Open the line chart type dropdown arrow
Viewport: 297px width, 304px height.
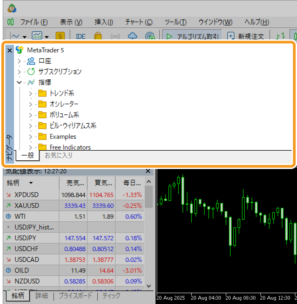click(25, 37)
